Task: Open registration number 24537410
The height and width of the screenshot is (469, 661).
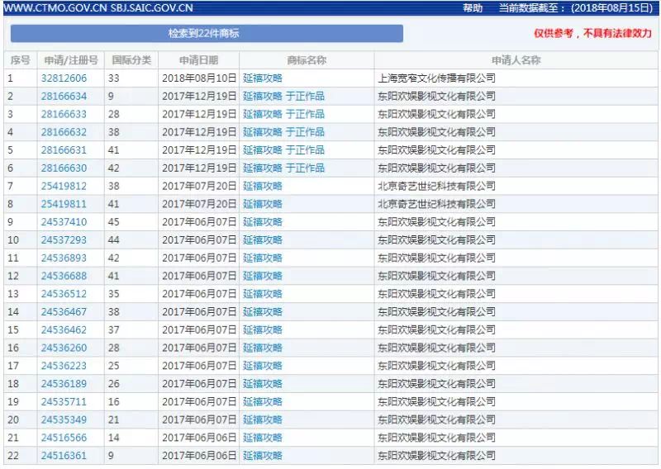Action: coord(64,222)
